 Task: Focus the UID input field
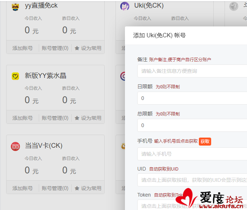tap(192, 180)
